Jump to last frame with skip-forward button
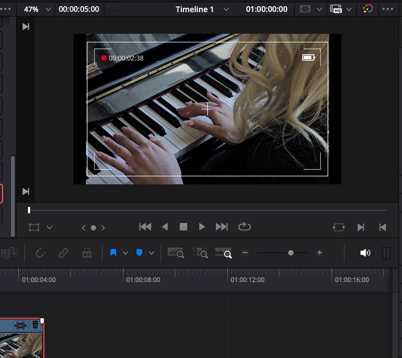 point(222,227)
